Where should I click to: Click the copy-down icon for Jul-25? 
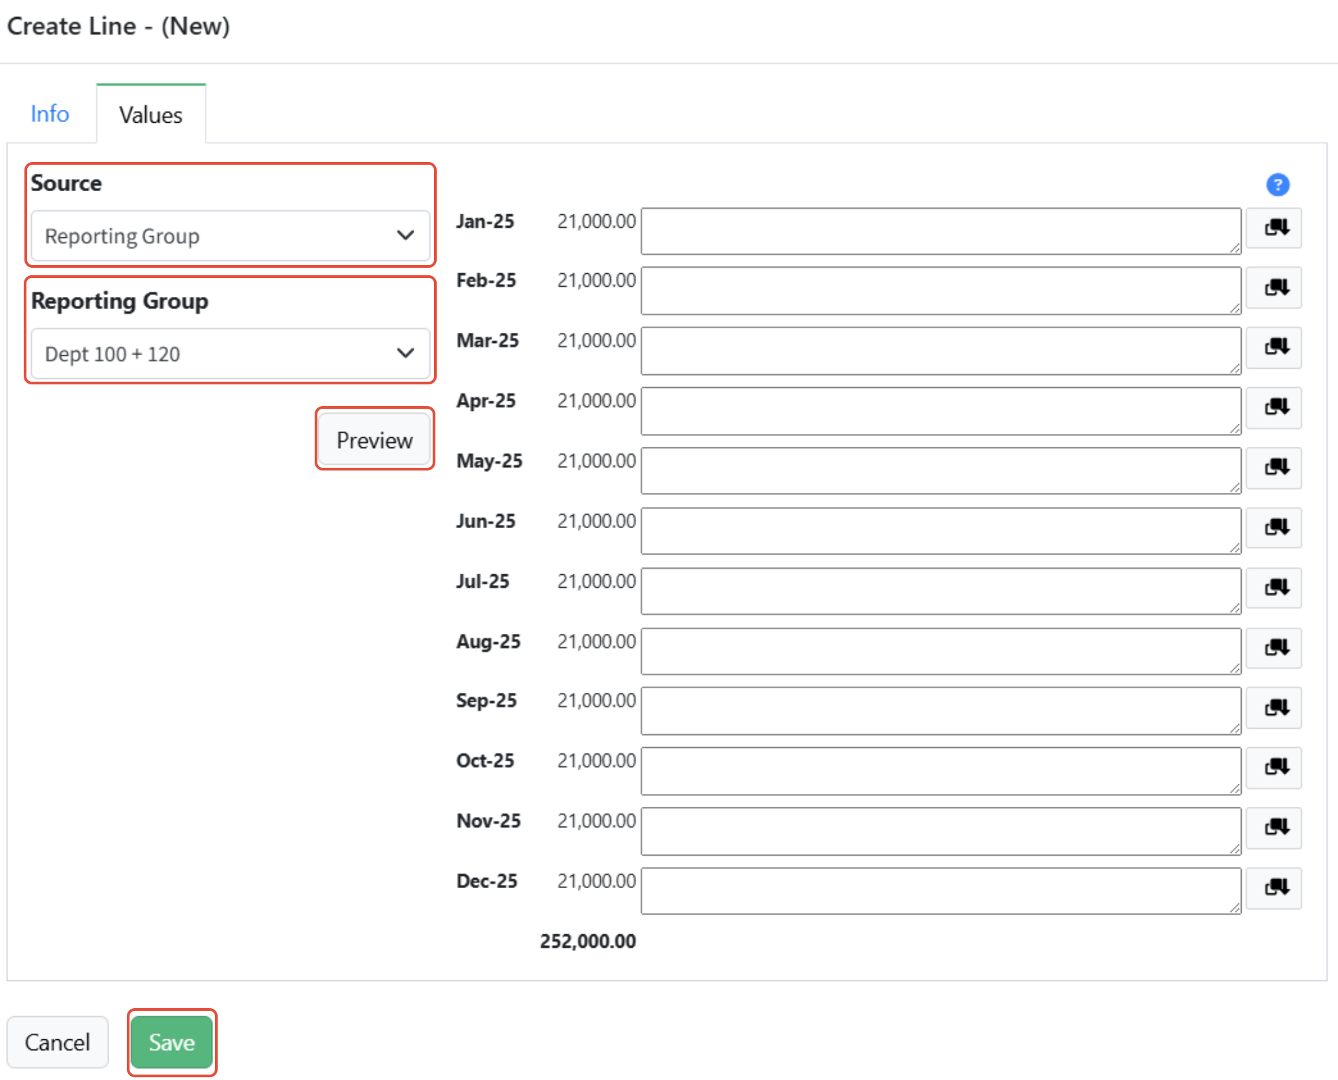tap(1276, 588)
